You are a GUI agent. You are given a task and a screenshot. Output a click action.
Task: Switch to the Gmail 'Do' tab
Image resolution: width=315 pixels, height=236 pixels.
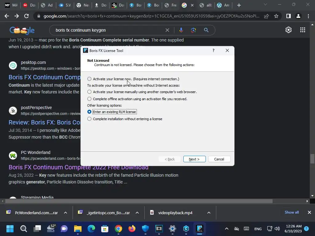click(29, 5)
